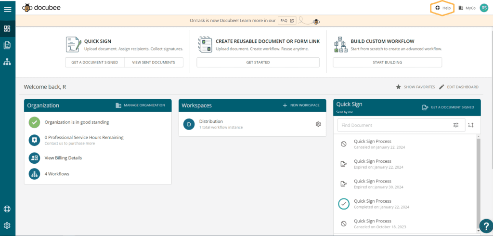The width and height of the screenshot is (493, 236).
Task: Click the Start Building button
Action: [387, 62]
